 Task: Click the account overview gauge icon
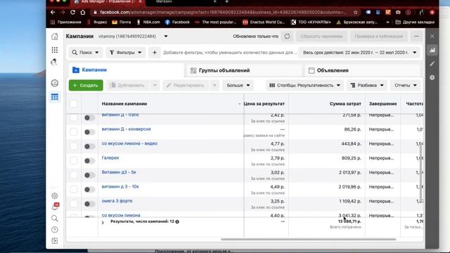pos(55,83)
